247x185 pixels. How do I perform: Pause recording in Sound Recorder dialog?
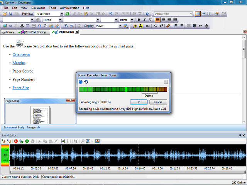pyautogui.click(x=81, y=82)
